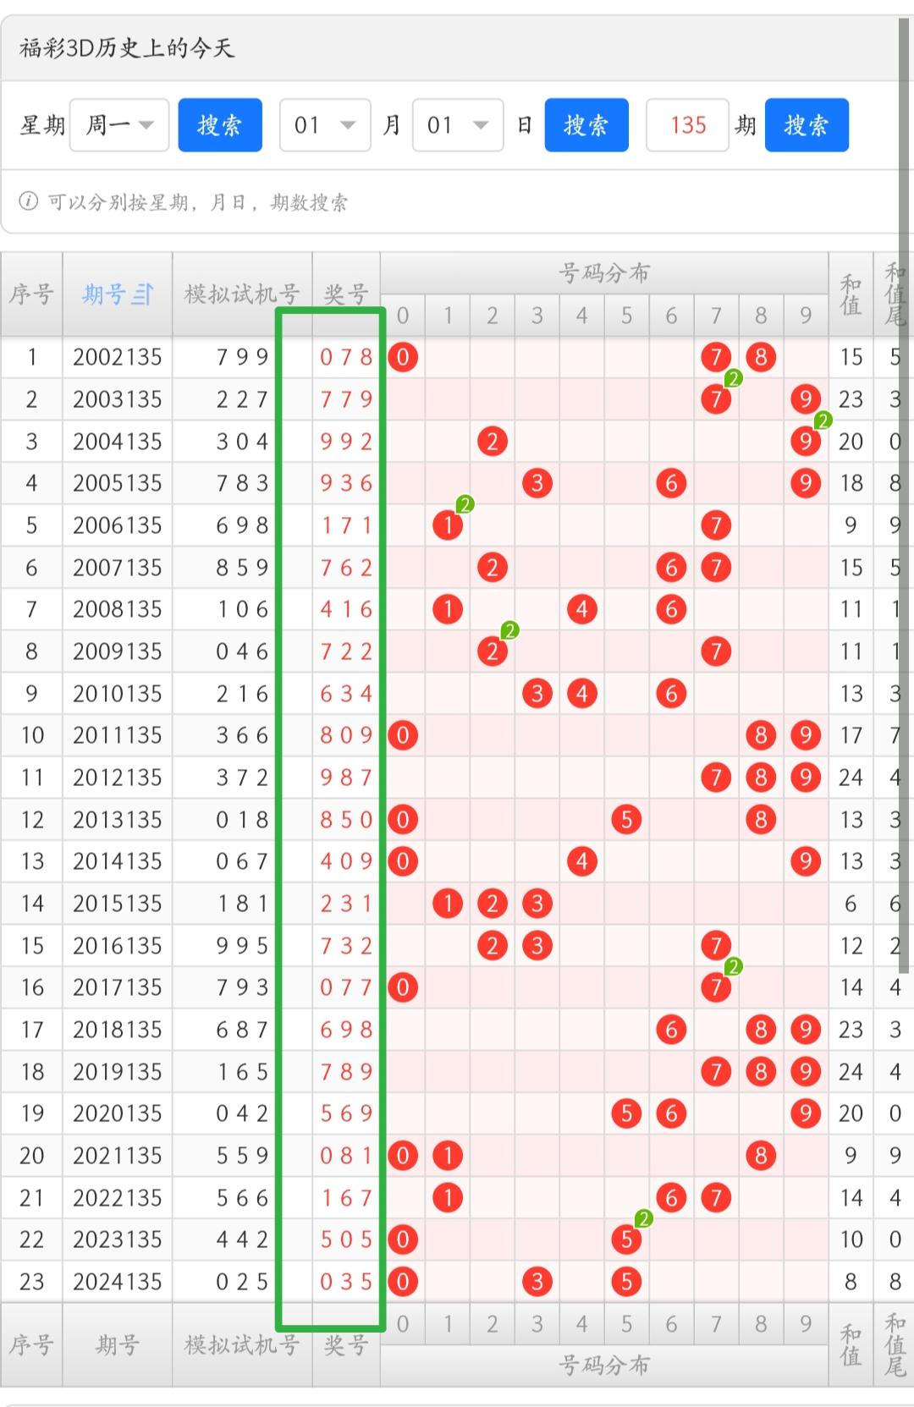
Task: Click red ball 5 in row 2013135
Action: click(626, 819)
